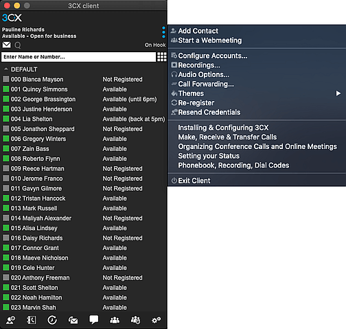Select contact 002 George Brassington

click(84, 99)
